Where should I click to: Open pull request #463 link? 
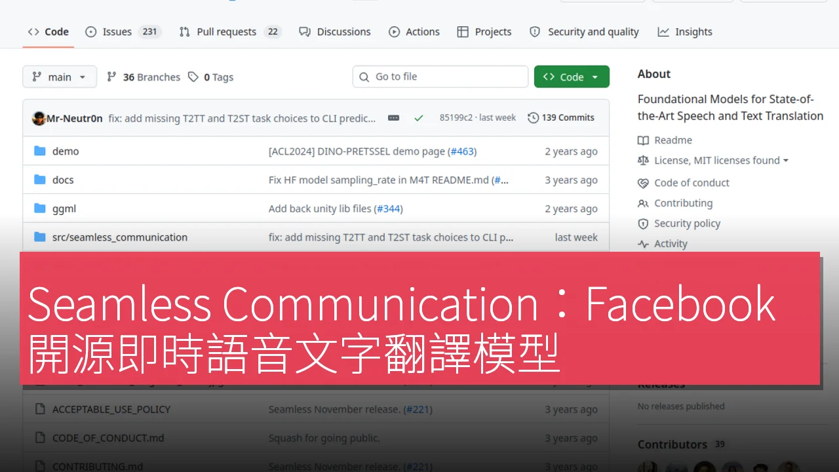coord(462,151)
